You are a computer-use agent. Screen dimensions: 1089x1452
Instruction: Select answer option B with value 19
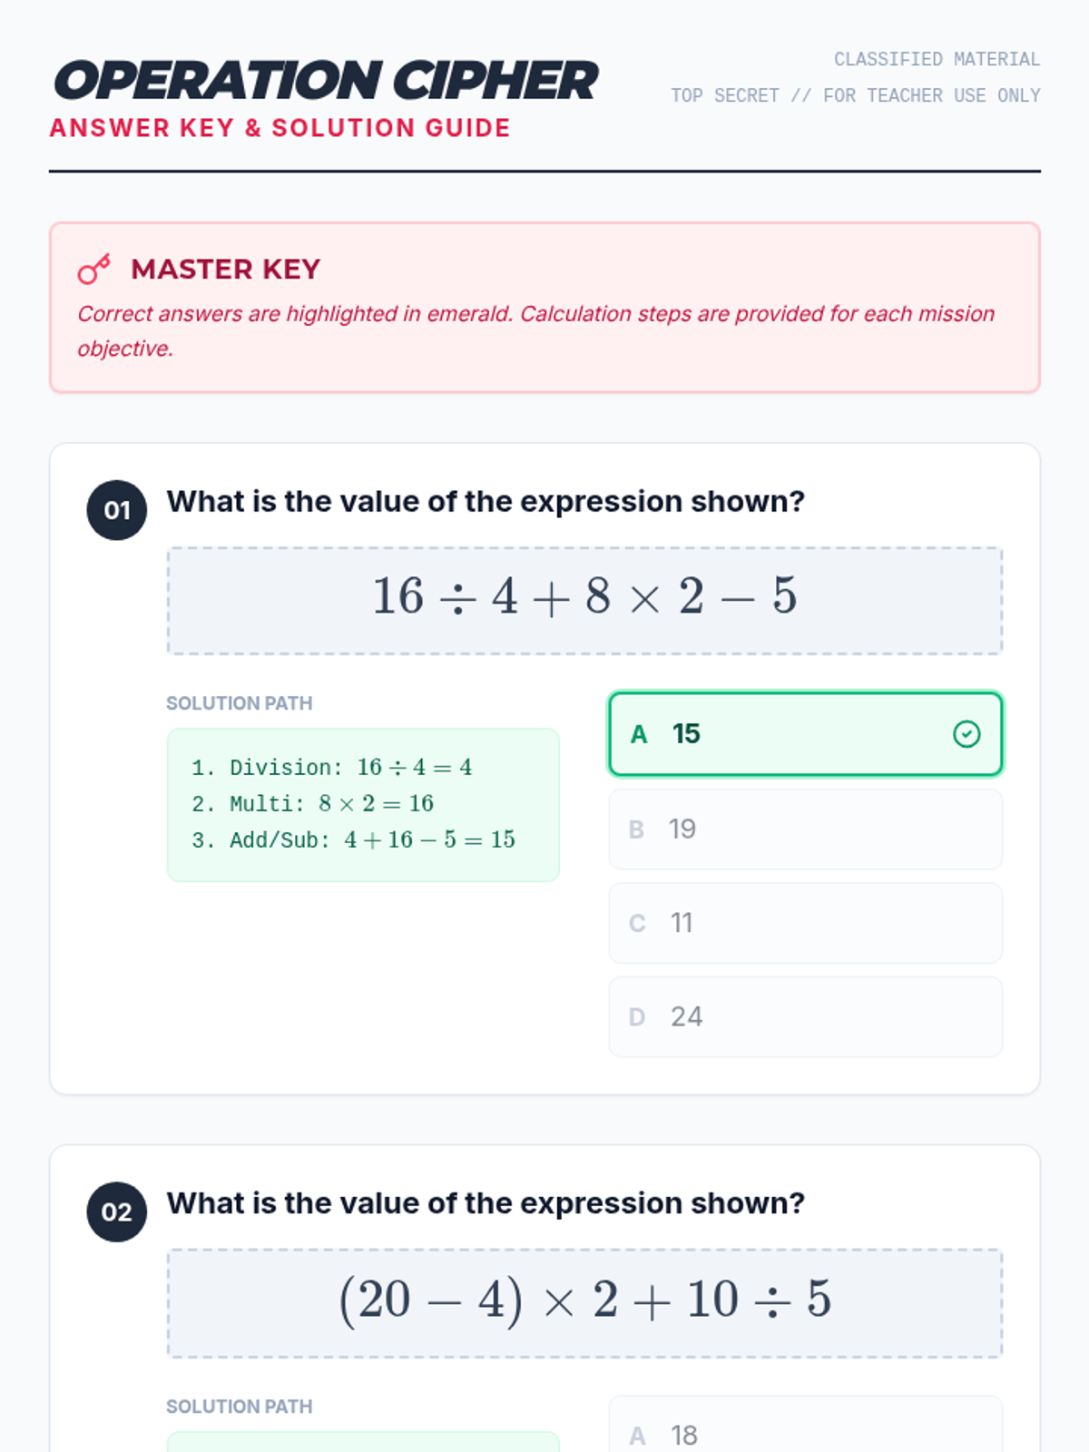point(804,829)
